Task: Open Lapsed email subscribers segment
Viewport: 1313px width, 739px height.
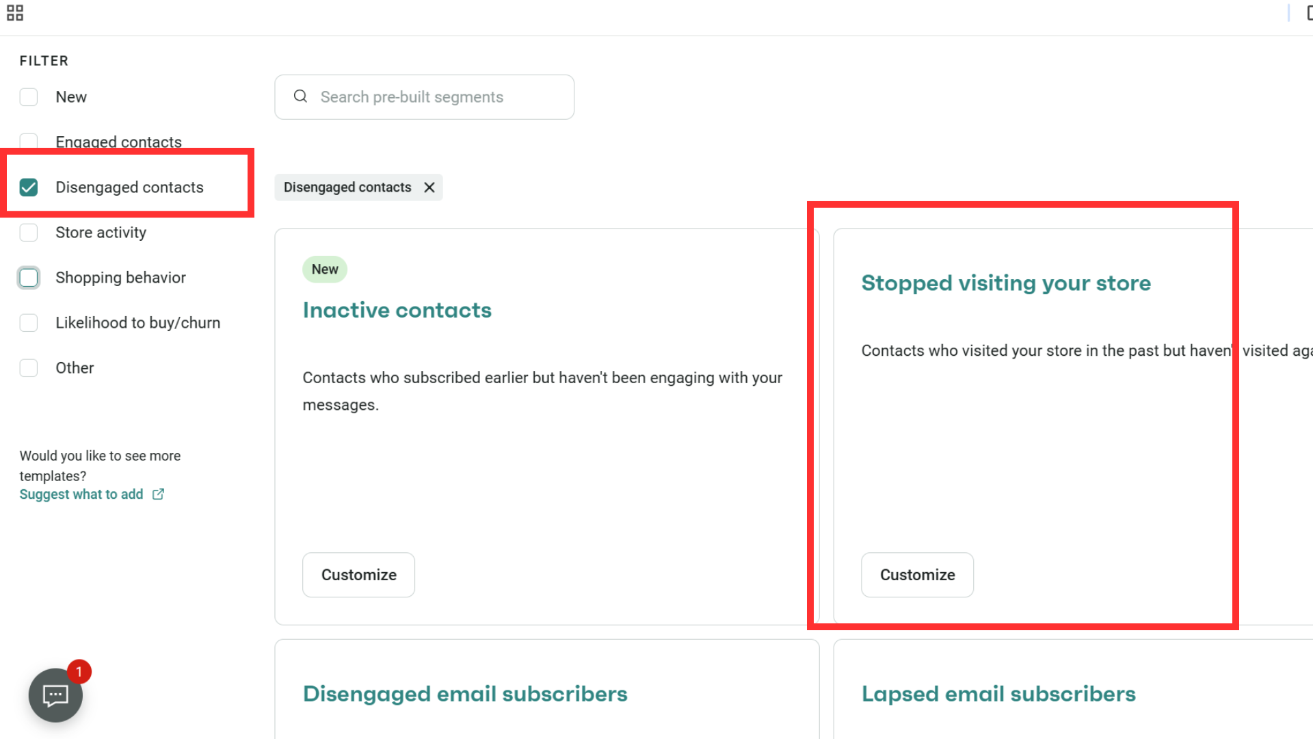Action: pyautogui.click(x=998, y=694)
